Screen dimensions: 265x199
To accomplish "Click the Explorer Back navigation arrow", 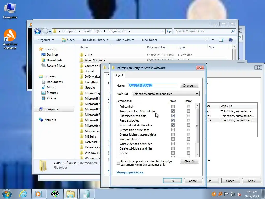I will click(x=38, y=31).
